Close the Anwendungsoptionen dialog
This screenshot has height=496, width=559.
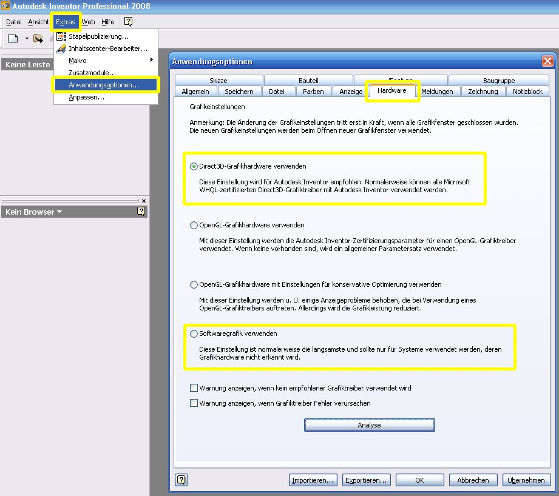(x=547, y=61)
